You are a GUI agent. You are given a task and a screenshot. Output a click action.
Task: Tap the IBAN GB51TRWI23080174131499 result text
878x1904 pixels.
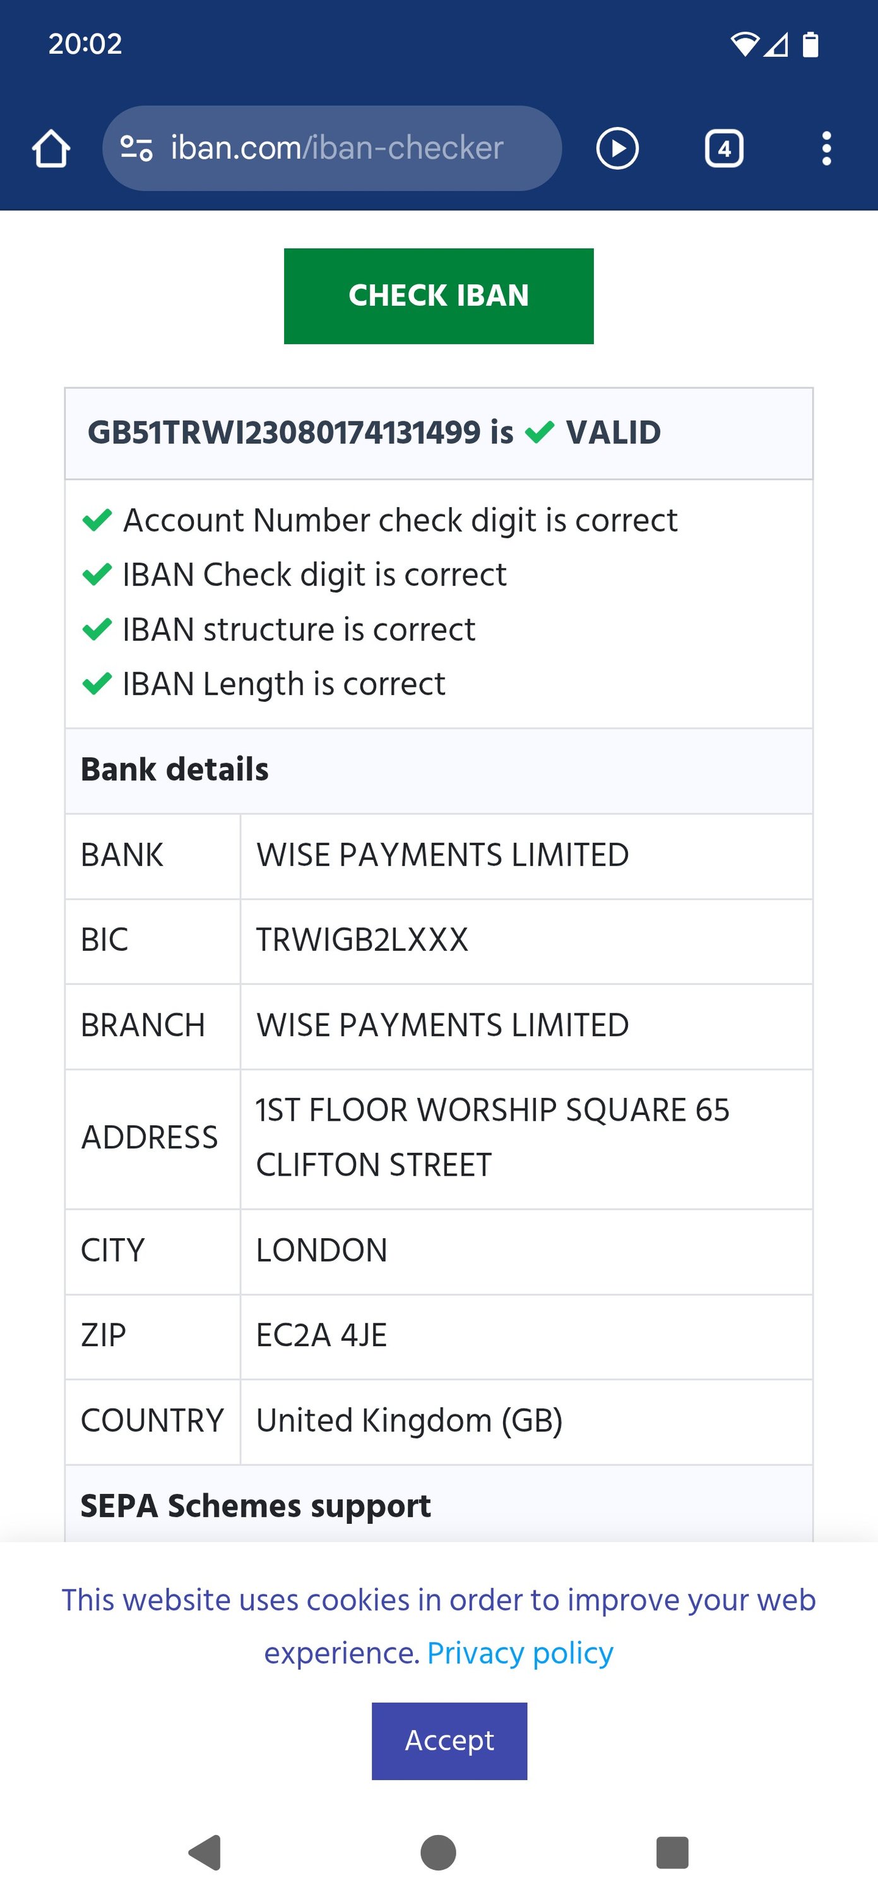pos(284,431)
